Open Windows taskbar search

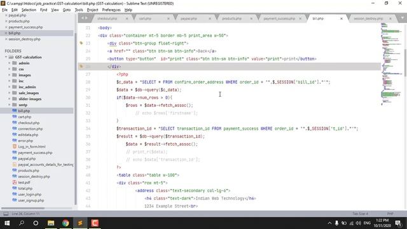(22, 223)
